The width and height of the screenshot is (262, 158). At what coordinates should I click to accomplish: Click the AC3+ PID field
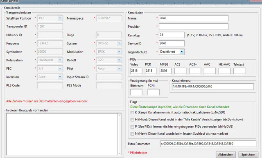pos(195,71)
